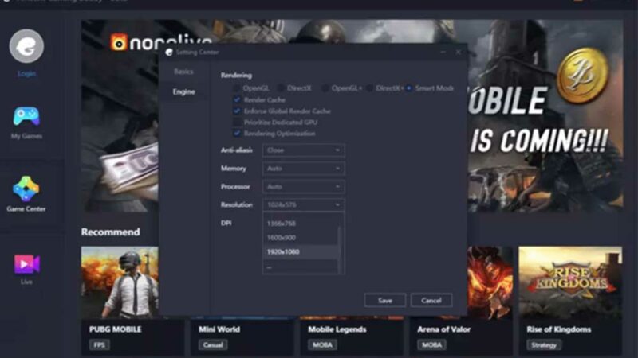Toggle Rendering Optimization checkbox
The width and height of the screenshot is (638, 358).
237,133
